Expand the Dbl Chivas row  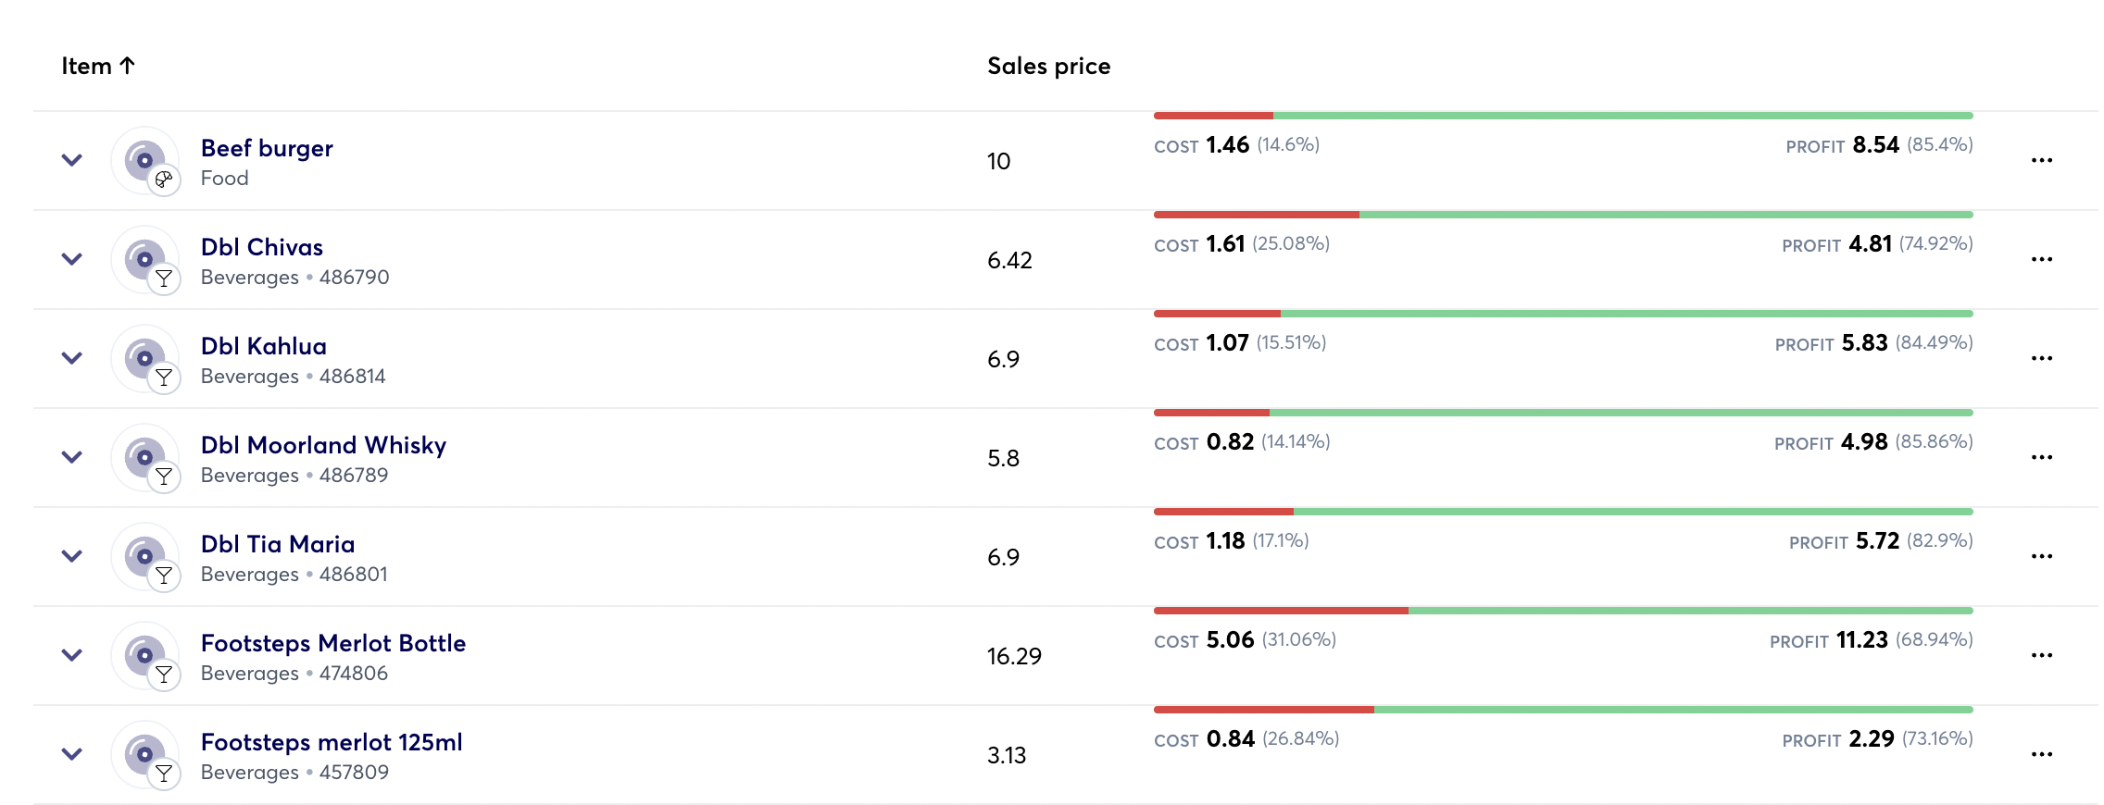(x=72, y=260)
